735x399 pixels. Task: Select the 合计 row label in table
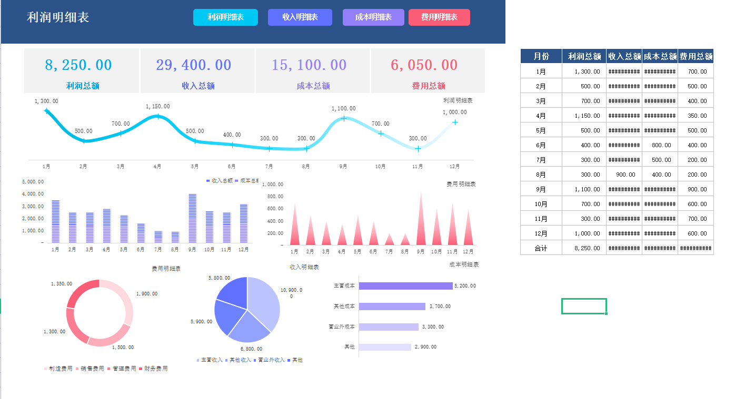tap(541, 248)
